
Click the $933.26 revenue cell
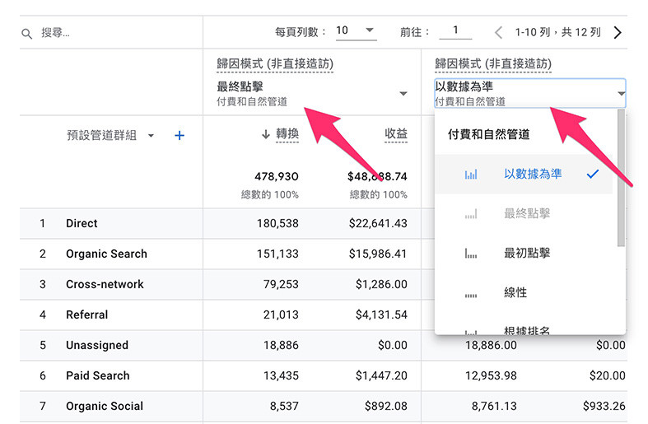pyautogui.click(x=604, y=407)
